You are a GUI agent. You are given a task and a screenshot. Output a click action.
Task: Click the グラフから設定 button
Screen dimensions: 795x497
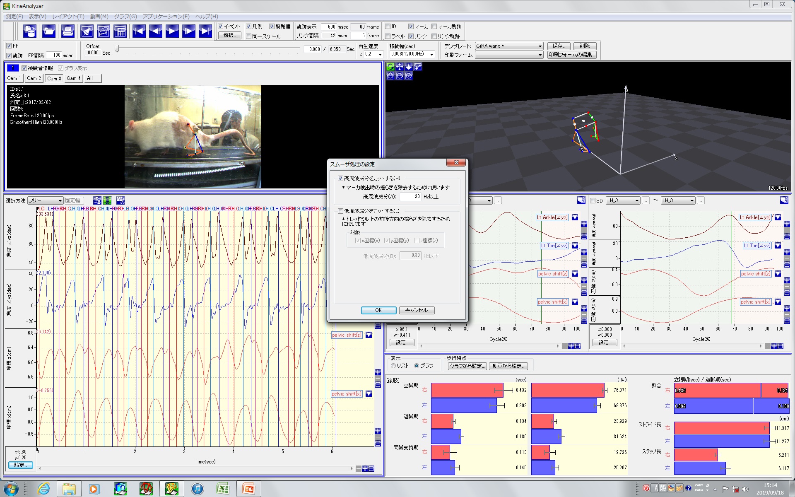[x=467, y=366]
